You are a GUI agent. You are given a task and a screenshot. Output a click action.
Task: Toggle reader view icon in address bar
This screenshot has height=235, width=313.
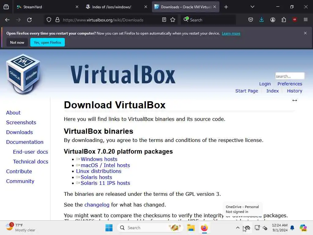click(x=164, y=20)
